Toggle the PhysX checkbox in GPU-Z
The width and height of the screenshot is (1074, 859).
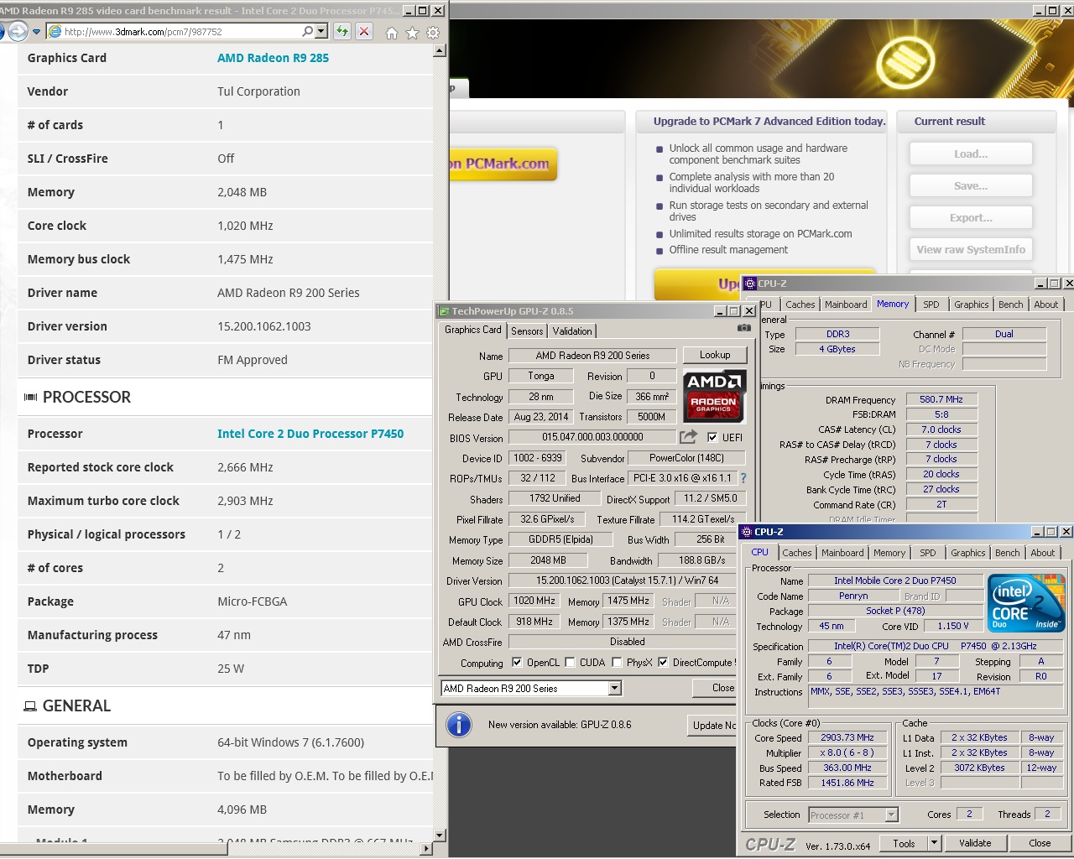click(x=617, y=662)
